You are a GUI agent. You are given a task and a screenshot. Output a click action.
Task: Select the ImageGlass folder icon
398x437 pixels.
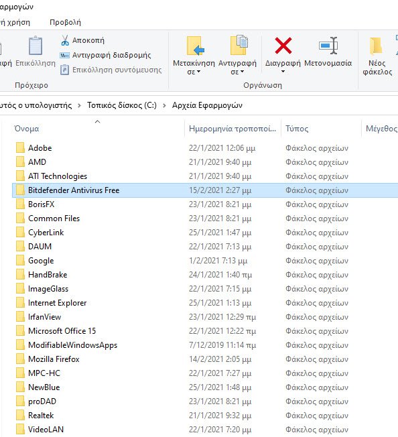(20, 288)
